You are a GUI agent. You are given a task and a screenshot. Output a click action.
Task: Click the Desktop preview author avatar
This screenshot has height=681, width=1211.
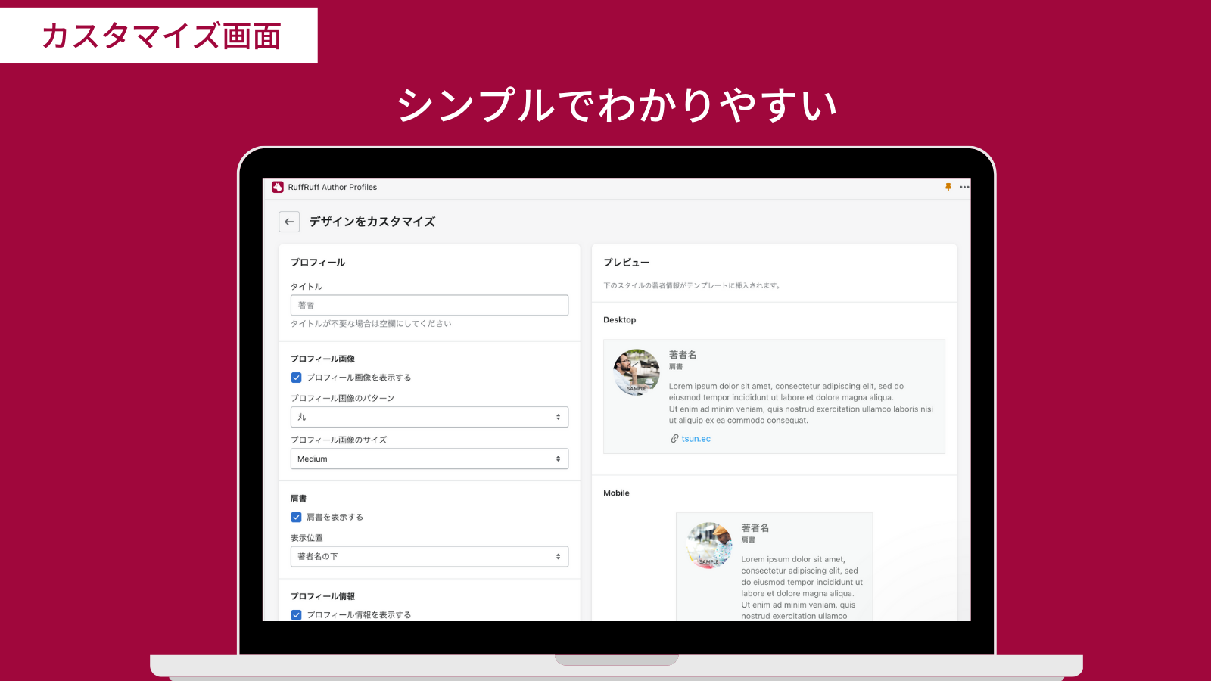coord(636,372)
